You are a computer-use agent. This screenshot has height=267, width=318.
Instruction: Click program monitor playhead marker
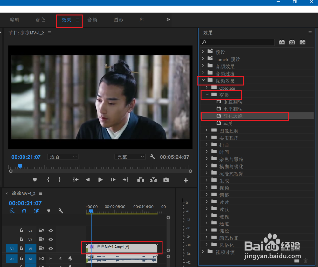pos(20,166)
